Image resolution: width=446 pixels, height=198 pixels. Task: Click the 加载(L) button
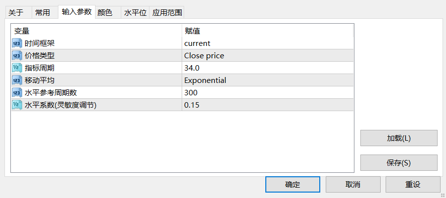point(399,138)
